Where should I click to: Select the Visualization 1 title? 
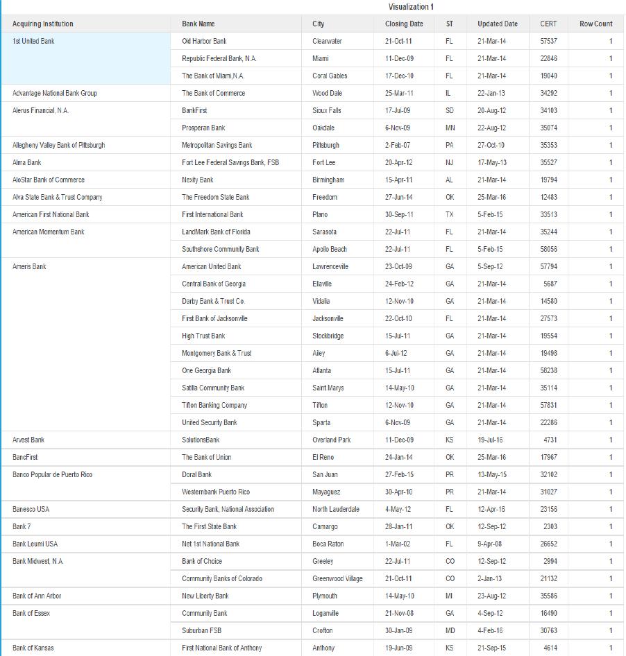pos(411,7)
